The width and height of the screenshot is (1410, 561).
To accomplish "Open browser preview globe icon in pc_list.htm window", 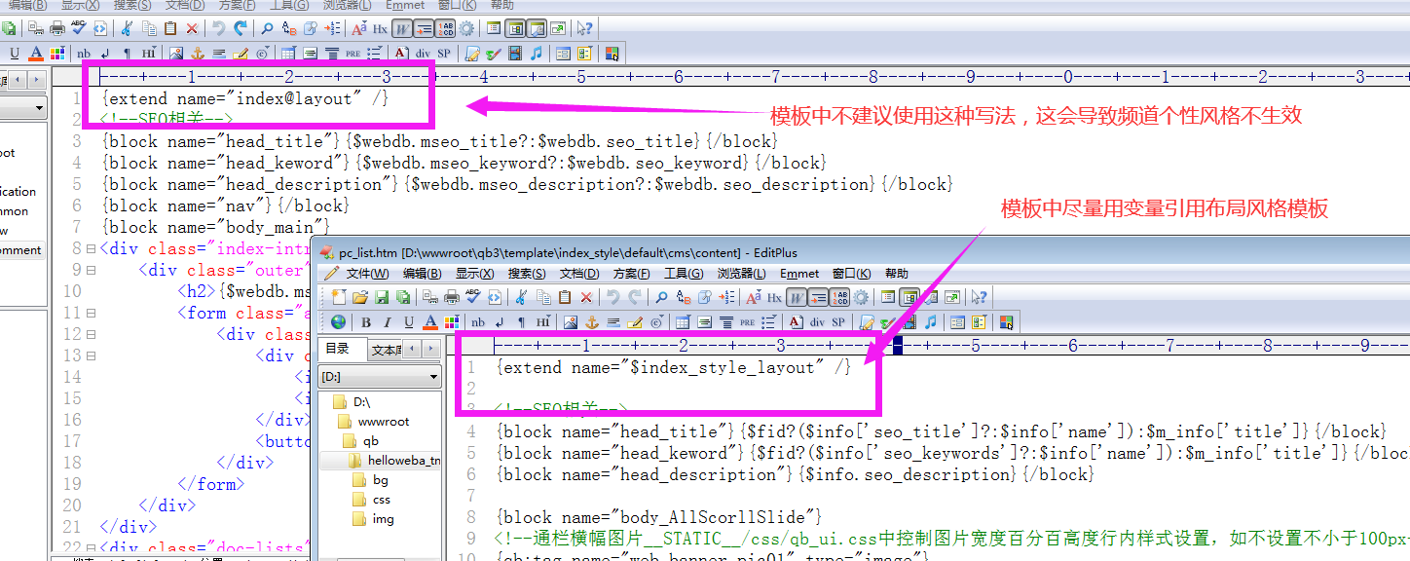I will click(338, 322).
